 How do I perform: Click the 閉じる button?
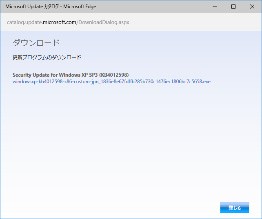(234, 208)
